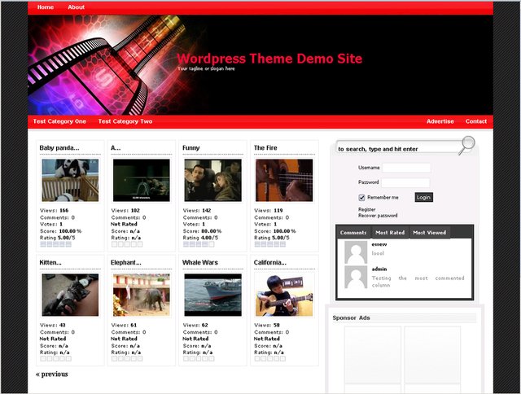521x394 pixels.
Task: Rate the A... video using star bar
Action: (x=127, y=244)
